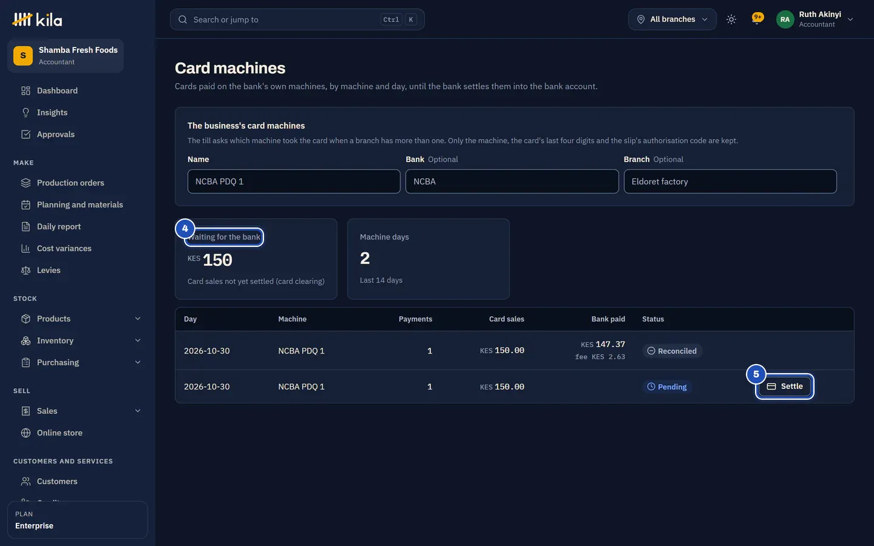Click the Levies scales icon
The width and height of the screenshot is (874, 546).
(25, 270)
